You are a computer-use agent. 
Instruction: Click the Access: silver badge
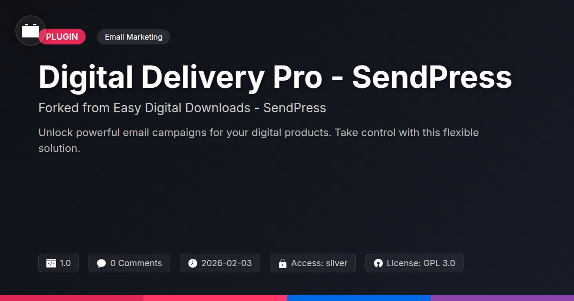click(x=313, y=263)
